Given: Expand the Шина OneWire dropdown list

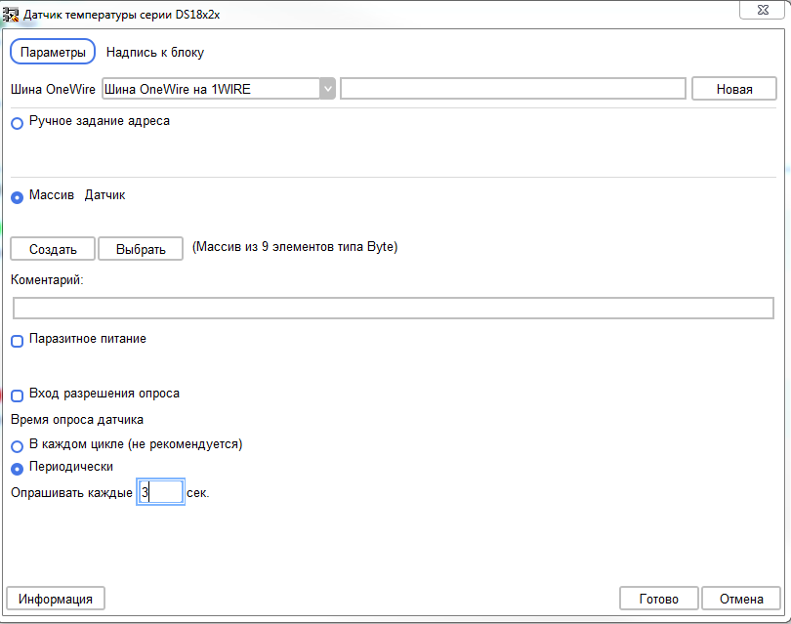Looking at the screenshot, I should [x=327, y=89].
